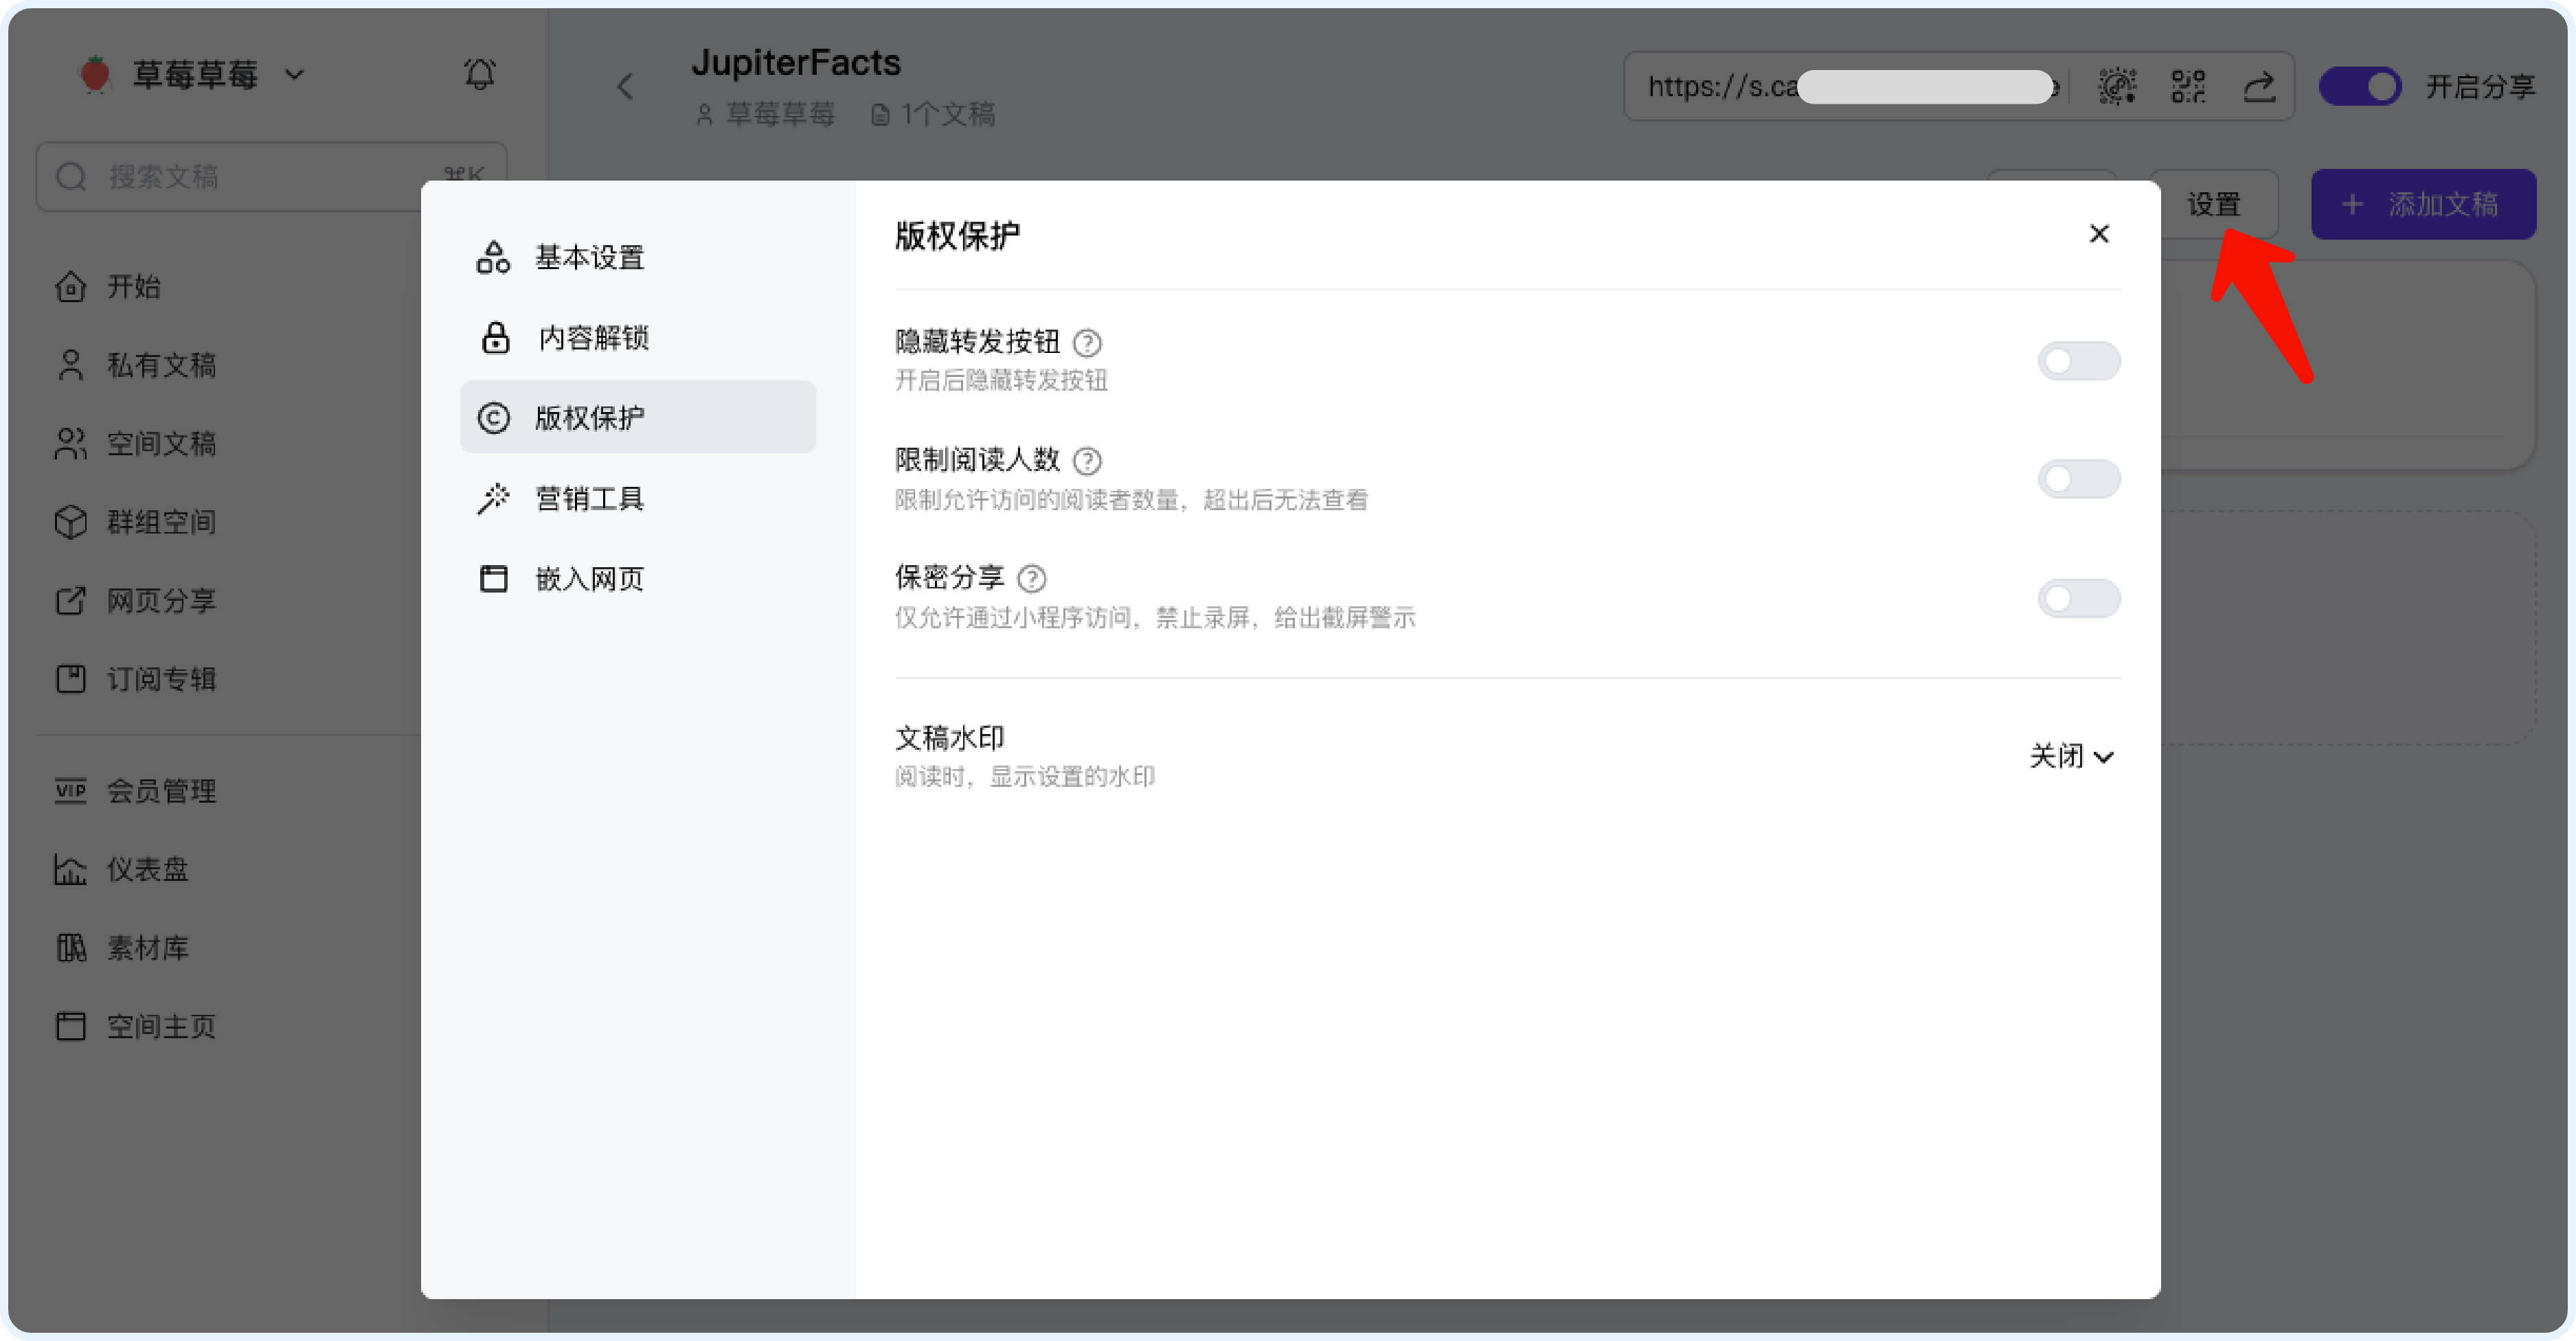Turn on 限制阅读人数 switch

tap(2078, 480)
